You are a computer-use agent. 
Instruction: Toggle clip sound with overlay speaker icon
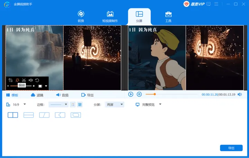click(30, 80)
